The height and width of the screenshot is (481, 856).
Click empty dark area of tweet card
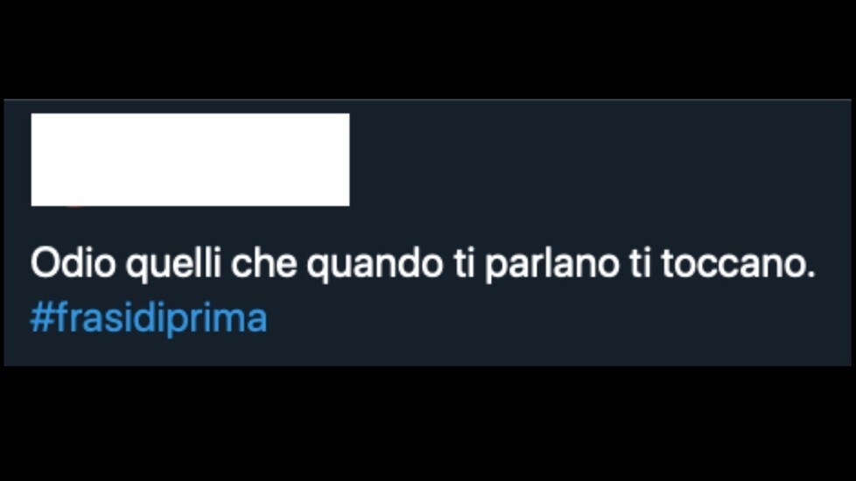point(600,164)
